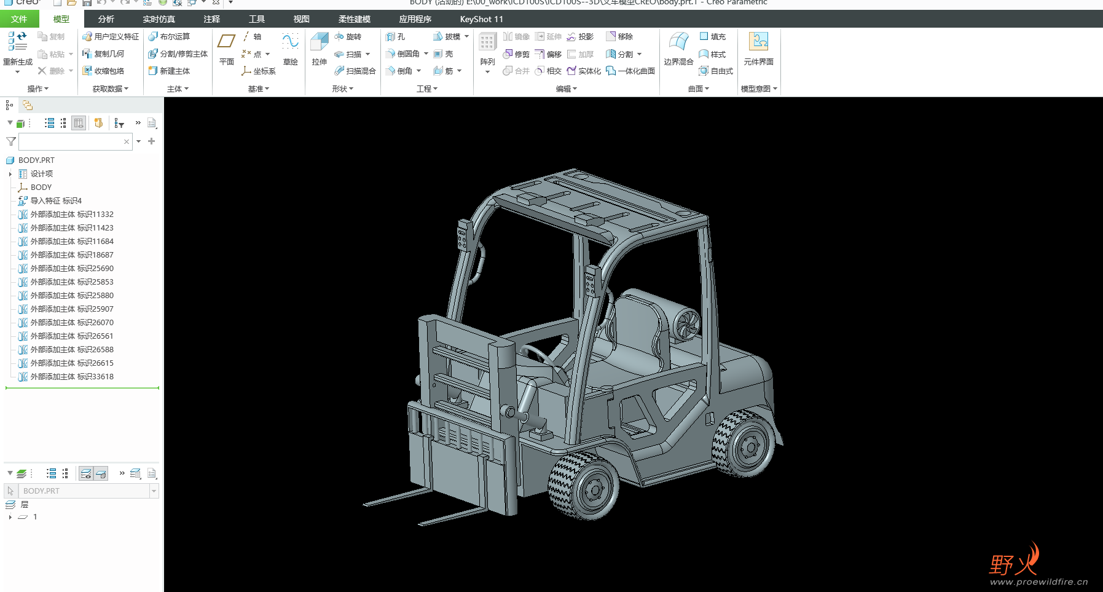The height and width of the screenshot is (592, 1103).
Task: Expand all model tree nodes icon
Action: click(x=50, y=124)
